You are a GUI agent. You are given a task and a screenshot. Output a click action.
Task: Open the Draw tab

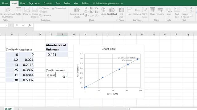(23, 3)
